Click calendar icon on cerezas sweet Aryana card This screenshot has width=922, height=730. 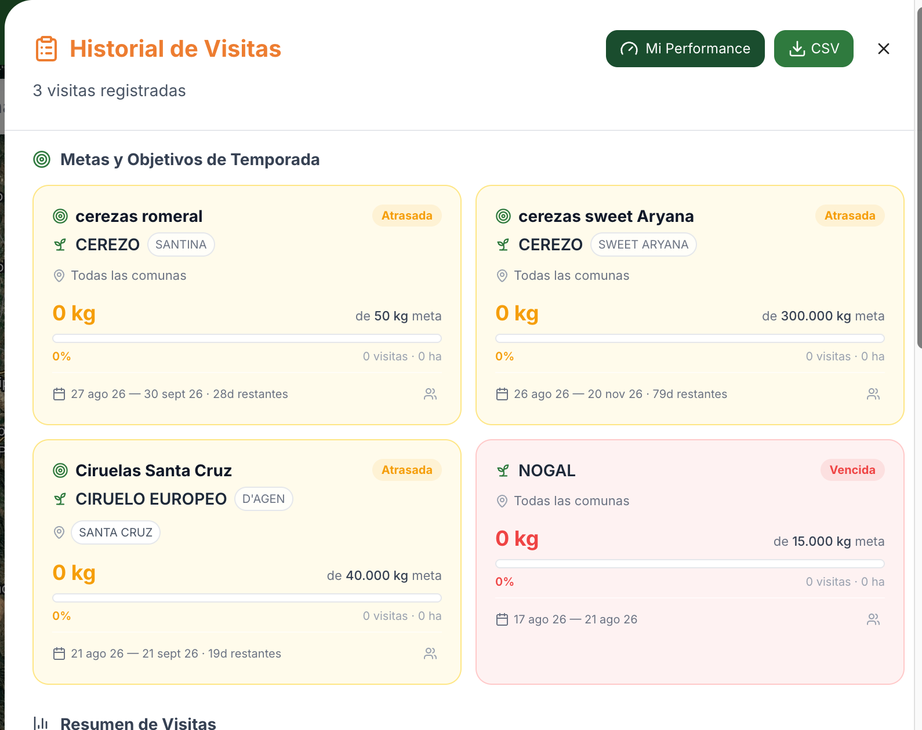click(502, 394)
